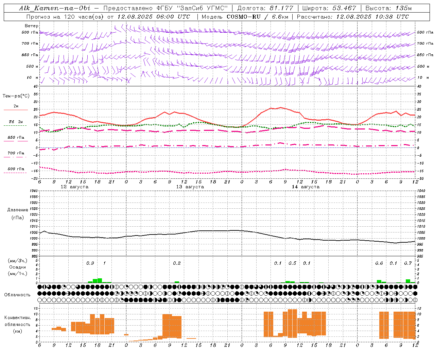Click the Осадки panel label
Image resolution: width=435 pixels, height=348 pixels.
(x=17, y=267)
